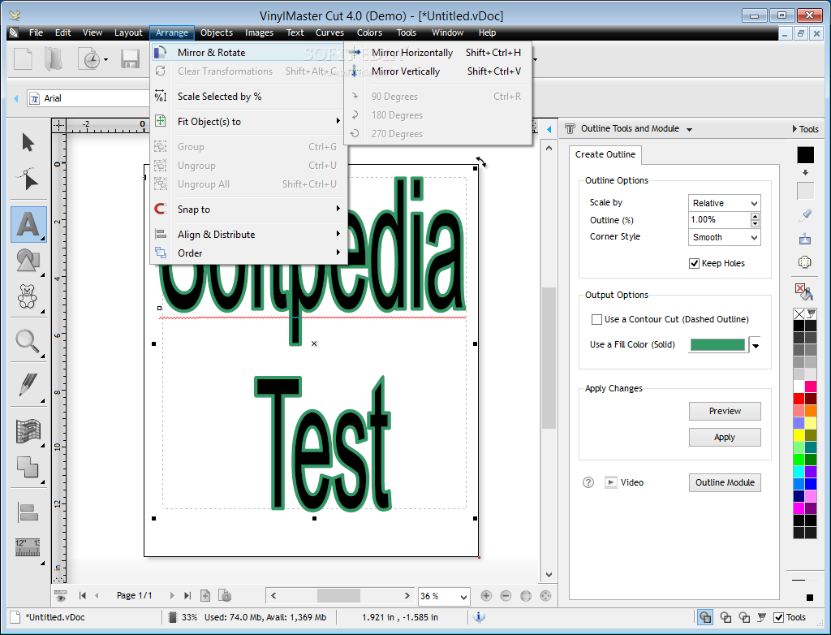Screen dimensions: 831x635
Task: Open the align objects tool in left toolbar
Action: tap(28, 512)
